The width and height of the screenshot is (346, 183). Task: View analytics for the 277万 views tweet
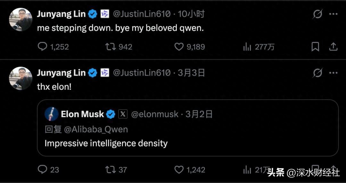(x=247, y=47)
